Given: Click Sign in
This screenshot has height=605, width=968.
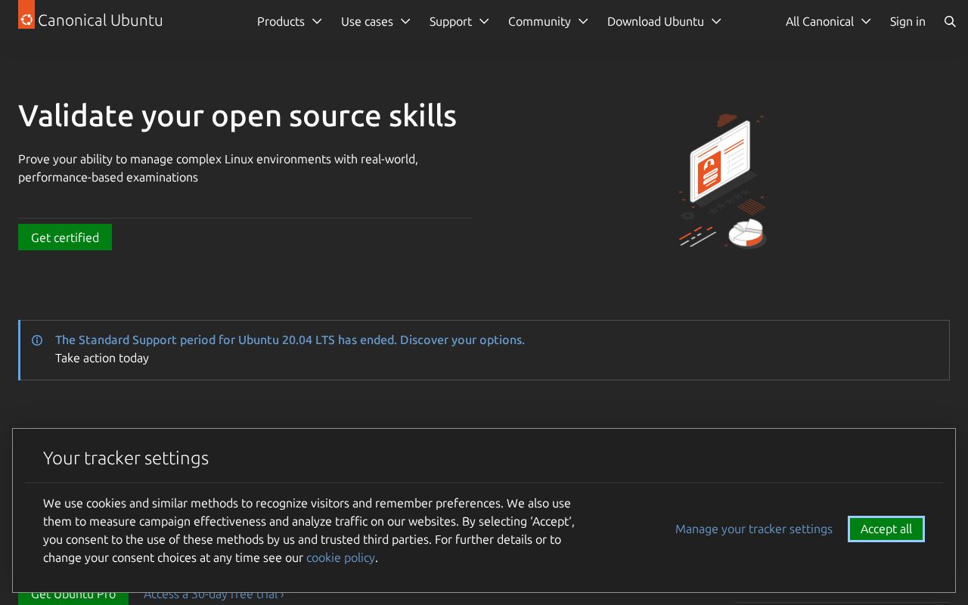Looking at the screenshot, I should pos(907,21).
